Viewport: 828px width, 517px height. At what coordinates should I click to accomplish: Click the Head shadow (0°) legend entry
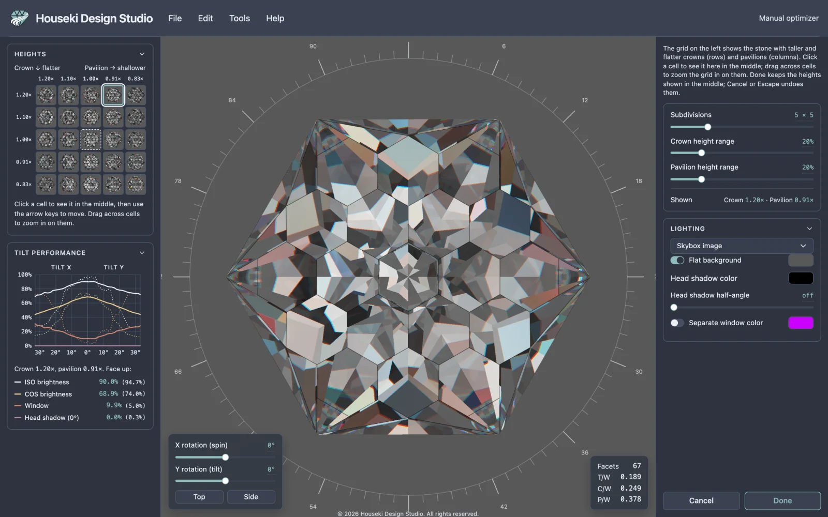(x=80, y=418)
